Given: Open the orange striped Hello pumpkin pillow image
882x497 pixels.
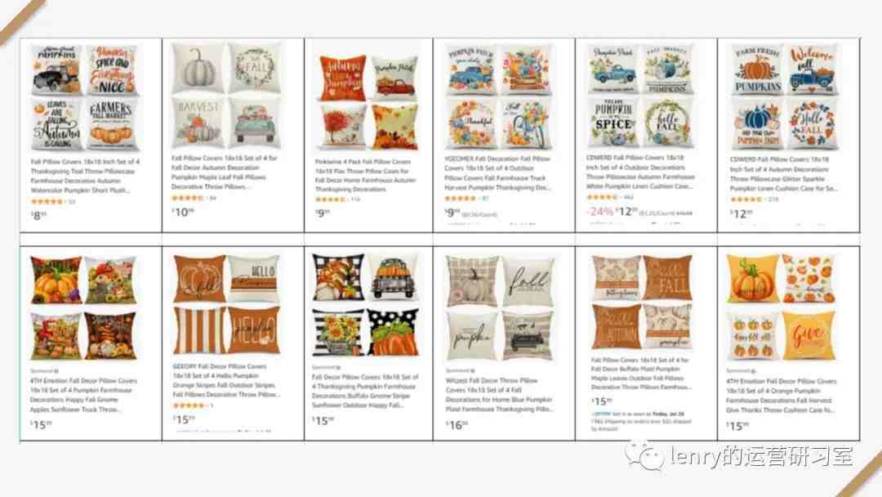Looking at the screenshot, I should (227, 305).
